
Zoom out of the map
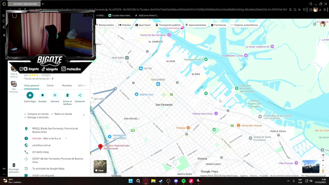tap(323, 165)
